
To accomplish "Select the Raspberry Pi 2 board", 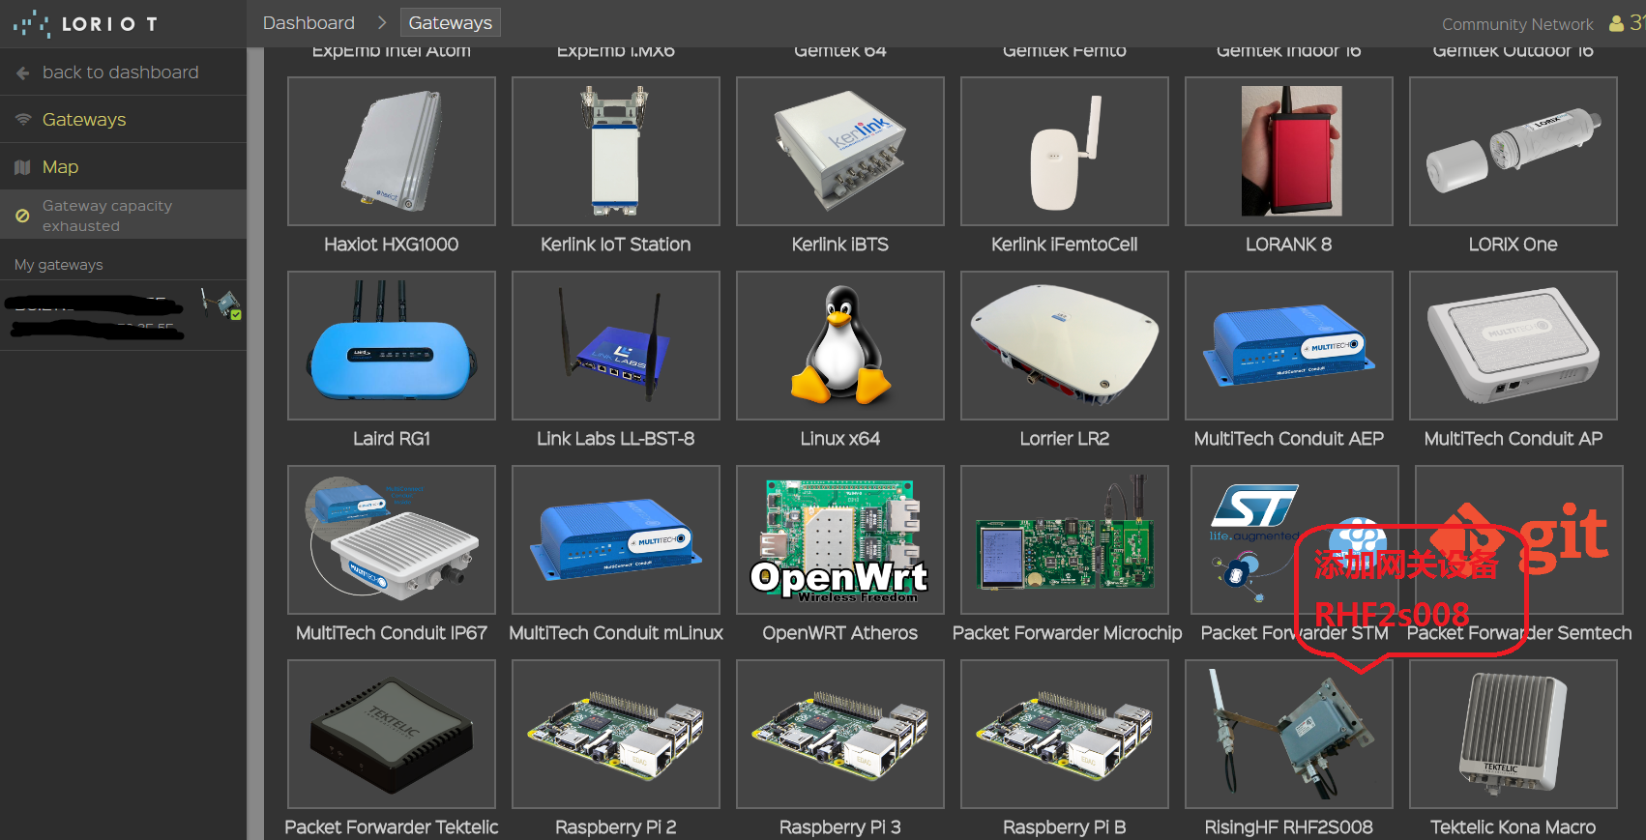I will [x=616, y=735].
